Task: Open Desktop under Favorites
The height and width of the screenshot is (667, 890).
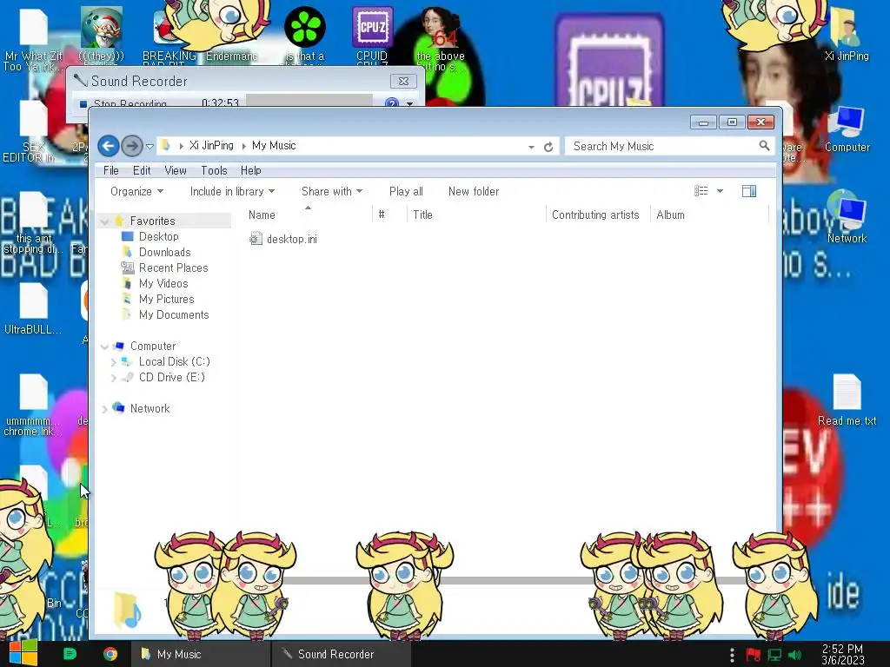Action: (x=158, y=236)
